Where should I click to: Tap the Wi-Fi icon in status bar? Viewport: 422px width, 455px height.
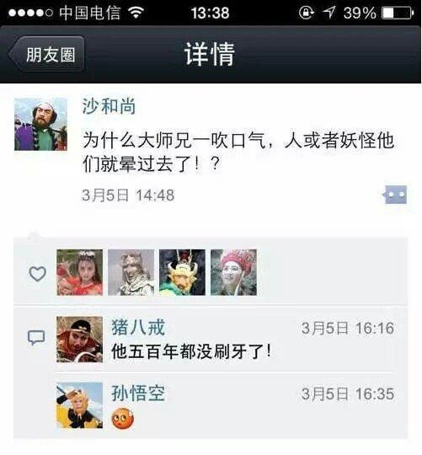point(136,13)
